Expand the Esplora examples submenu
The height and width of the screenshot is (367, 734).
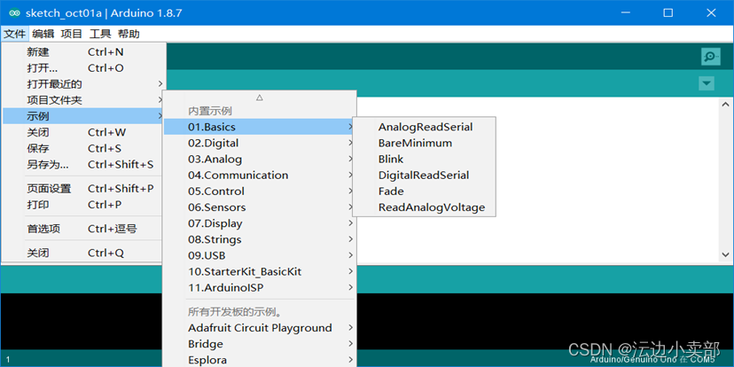(x=260, y=360)
